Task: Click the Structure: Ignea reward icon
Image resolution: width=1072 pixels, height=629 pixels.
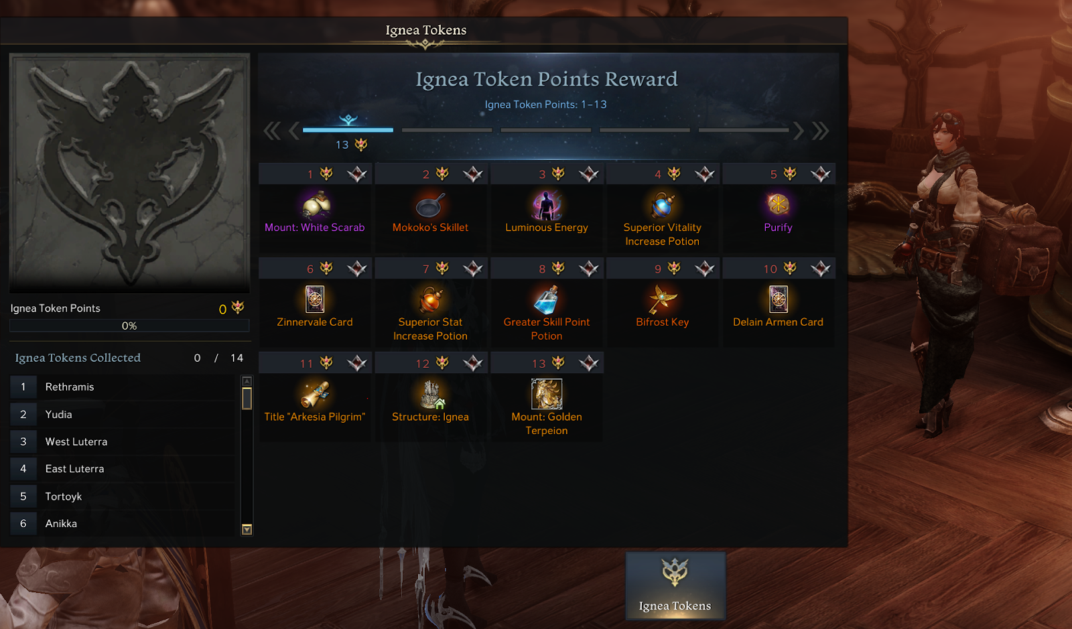Action: [x=431, y=394]
